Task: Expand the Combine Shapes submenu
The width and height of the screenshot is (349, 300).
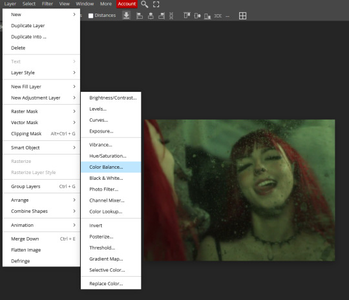Action: (x=41, y=211)
